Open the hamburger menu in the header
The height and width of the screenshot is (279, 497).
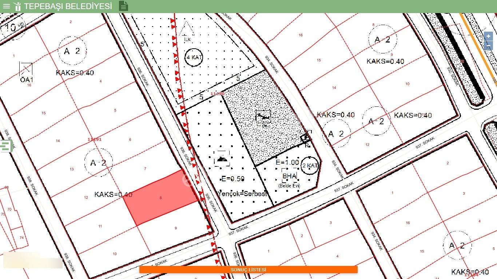tap(6, 6)
